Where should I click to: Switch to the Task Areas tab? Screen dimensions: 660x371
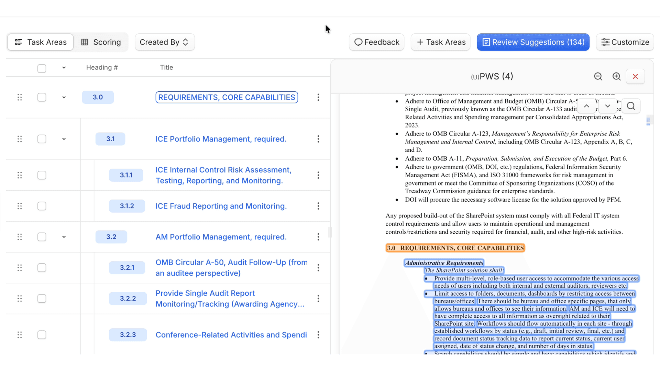(x=40, y=42)
